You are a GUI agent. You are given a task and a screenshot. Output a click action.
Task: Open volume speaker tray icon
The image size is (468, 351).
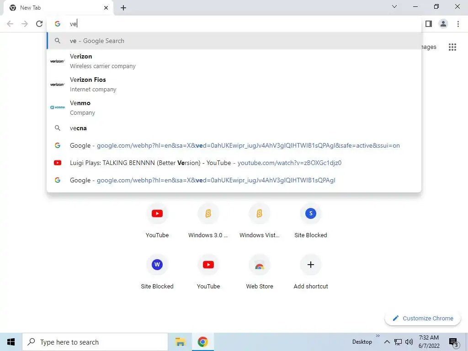pyautogui.click(x=409, y=342)
